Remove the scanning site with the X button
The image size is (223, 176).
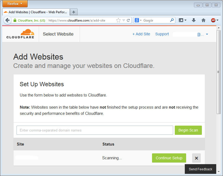point(196,158)
